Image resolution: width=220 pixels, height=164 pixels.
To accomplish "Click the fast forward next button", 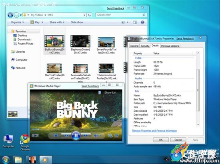I will pyautogui.click(x=86, y=135).
